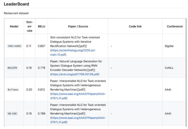188x129 pixels.
Task: Click the Model column header
Action: pos(14,26)
